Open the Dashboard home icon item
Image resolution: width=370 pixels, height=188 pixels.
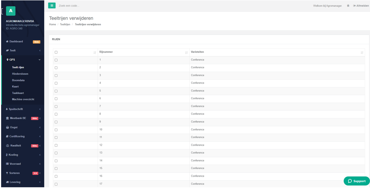coord(7,42)
